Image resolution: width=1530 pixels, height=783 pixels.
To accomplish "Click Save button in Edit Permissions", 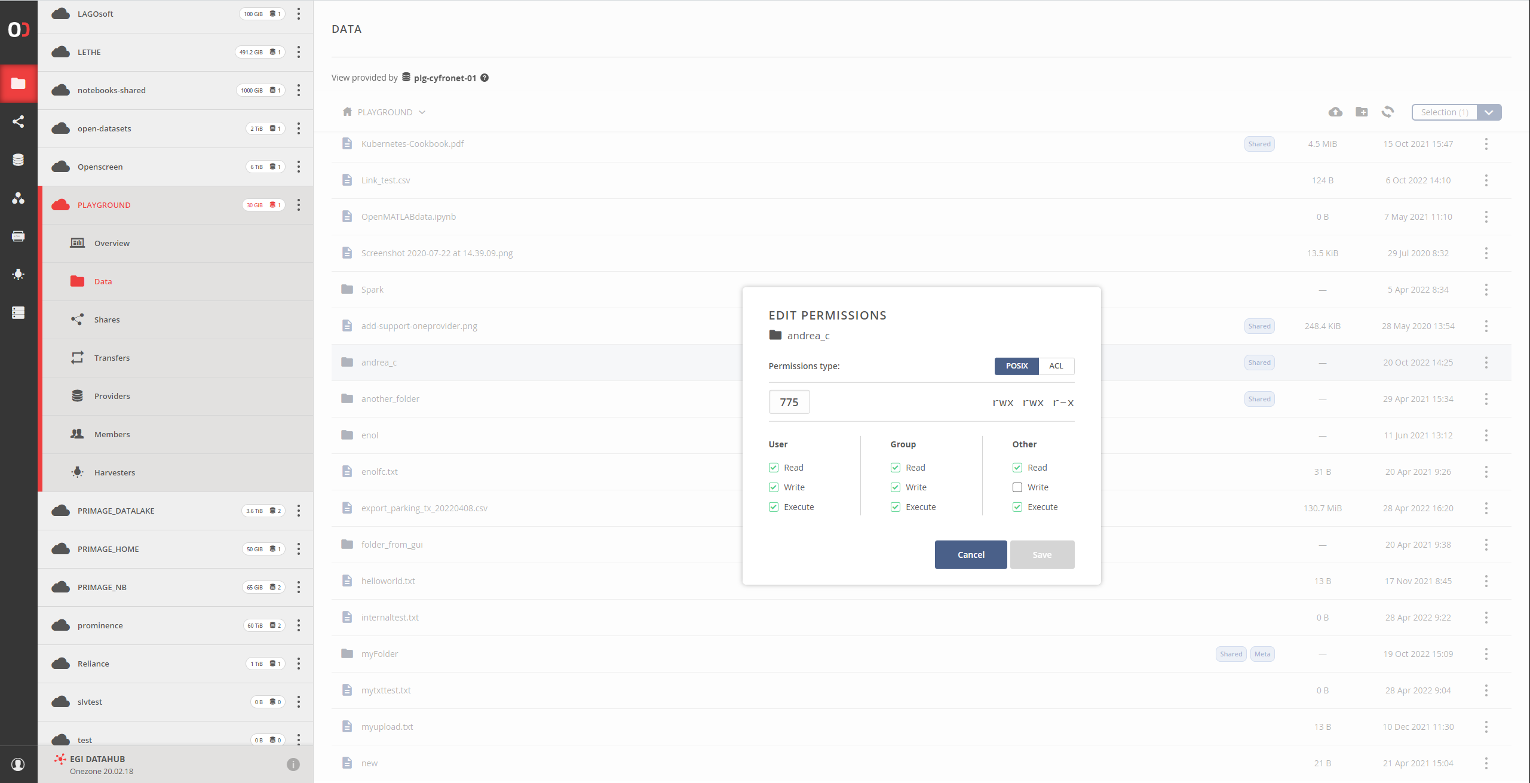I will click(x=1042, y=554).
